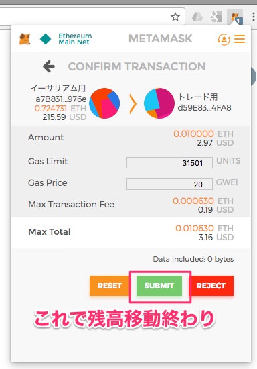Viewport: 257px width, 369px height.
Task: Open Chrome's three-dot menu
Action: 253,17
